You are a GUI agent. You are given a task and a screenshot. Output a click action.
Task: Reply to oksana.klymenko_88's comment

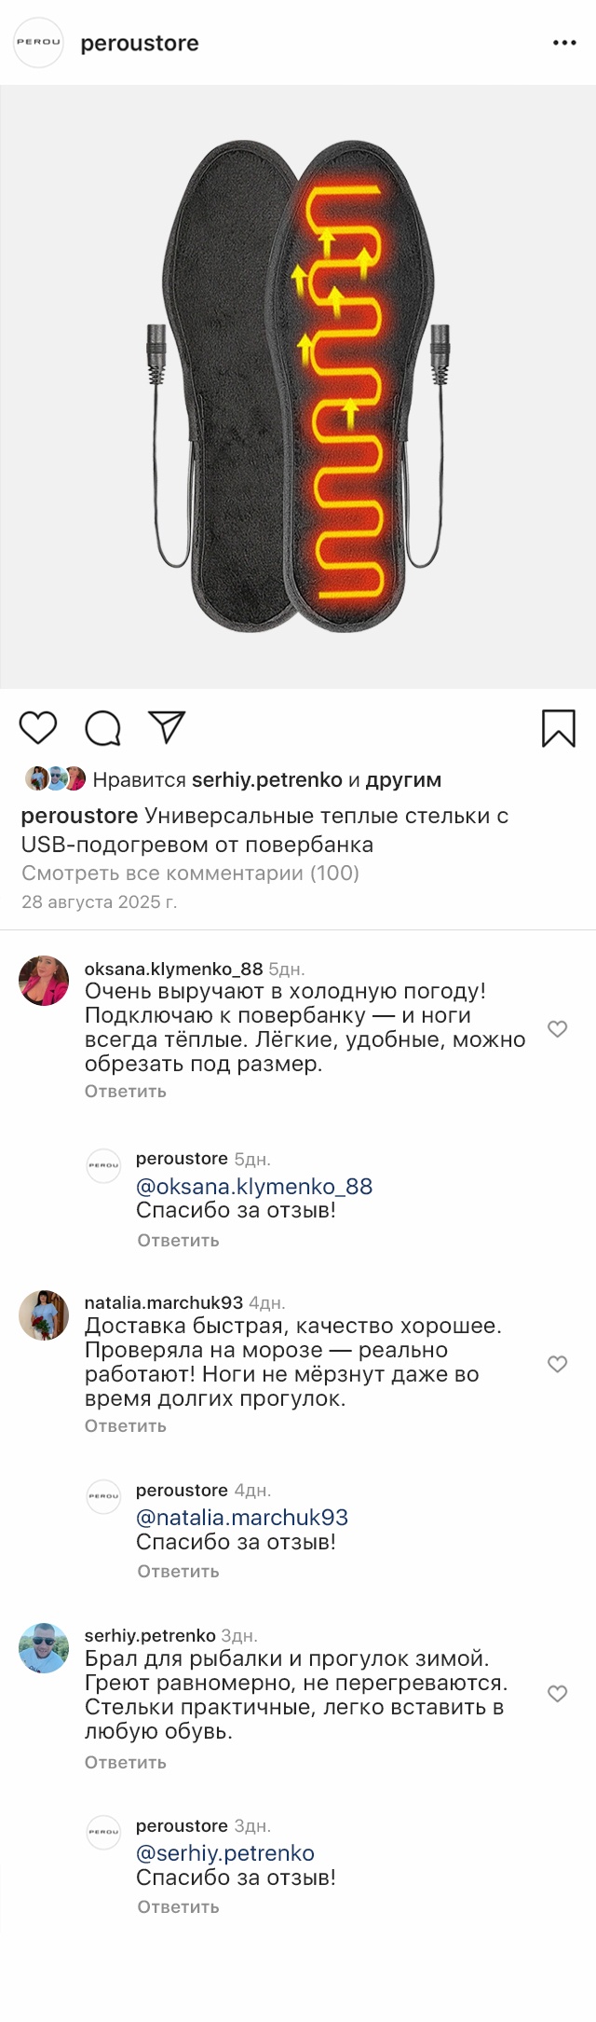point(126,1092)
